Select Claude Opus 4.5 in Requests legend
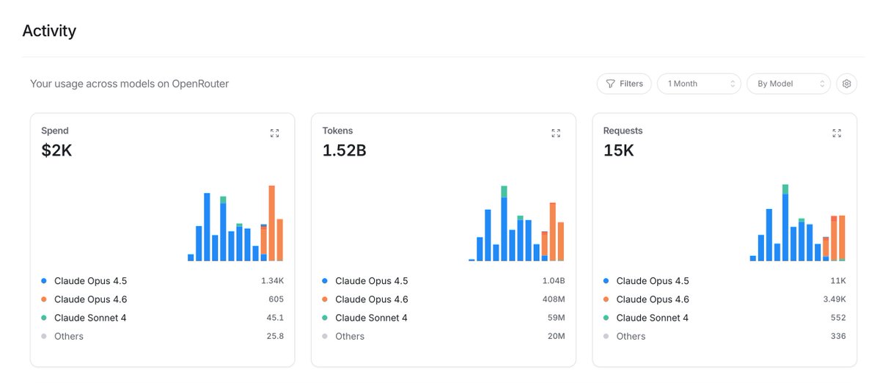Viewport: 880px width, 383px height. (x=653, y=281)
